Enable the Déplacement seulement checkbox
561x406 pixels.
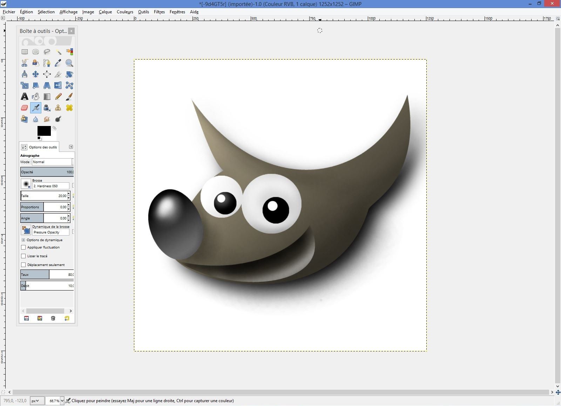(x=23, y=265)
